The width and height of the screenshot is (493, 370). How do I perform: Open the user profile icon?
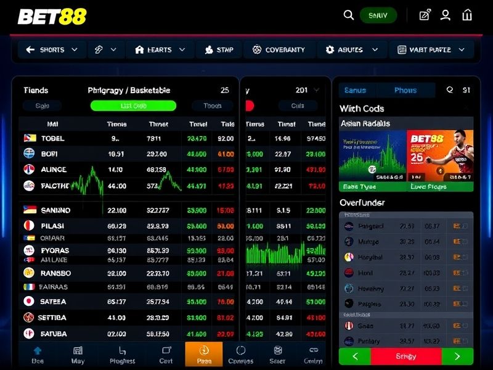pos(445,15)
